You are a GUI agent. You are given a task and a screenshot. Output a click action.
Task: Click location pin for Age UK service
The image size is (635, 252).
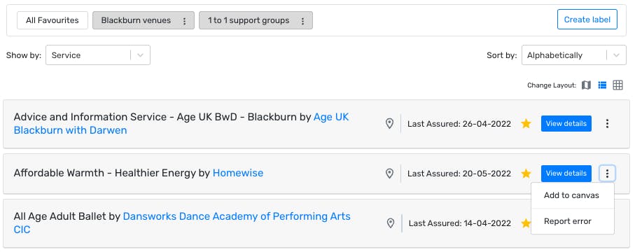click(389, 124)
